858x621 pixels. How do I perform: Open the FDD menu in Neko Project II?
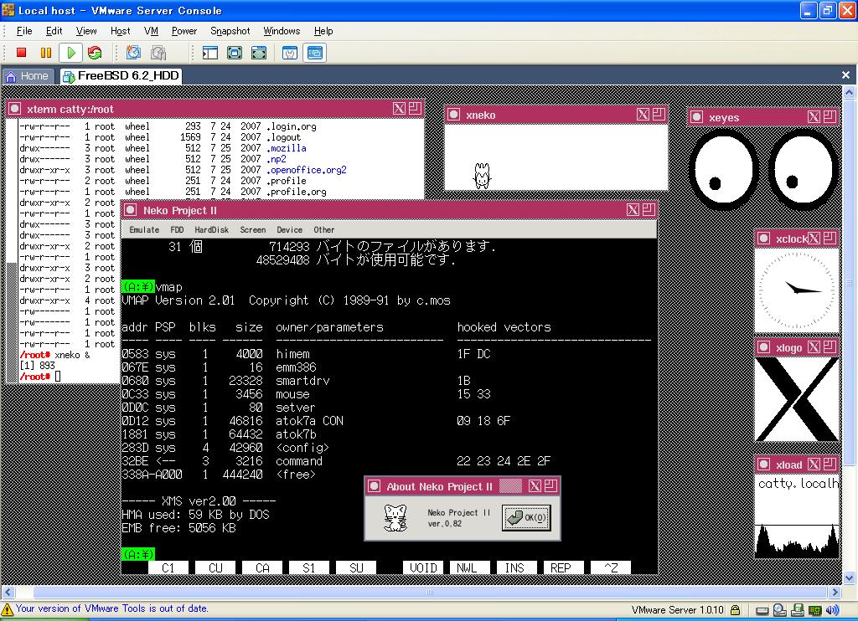pyautogui.click(x=177, y=229)
